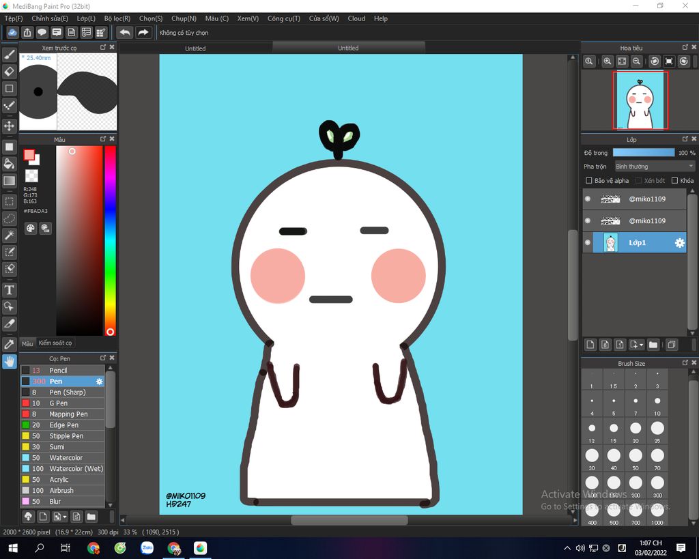Click the Undo arrow in toolbar
The width and height of the screenshot is (699, 559).
[x=125, y=32]
